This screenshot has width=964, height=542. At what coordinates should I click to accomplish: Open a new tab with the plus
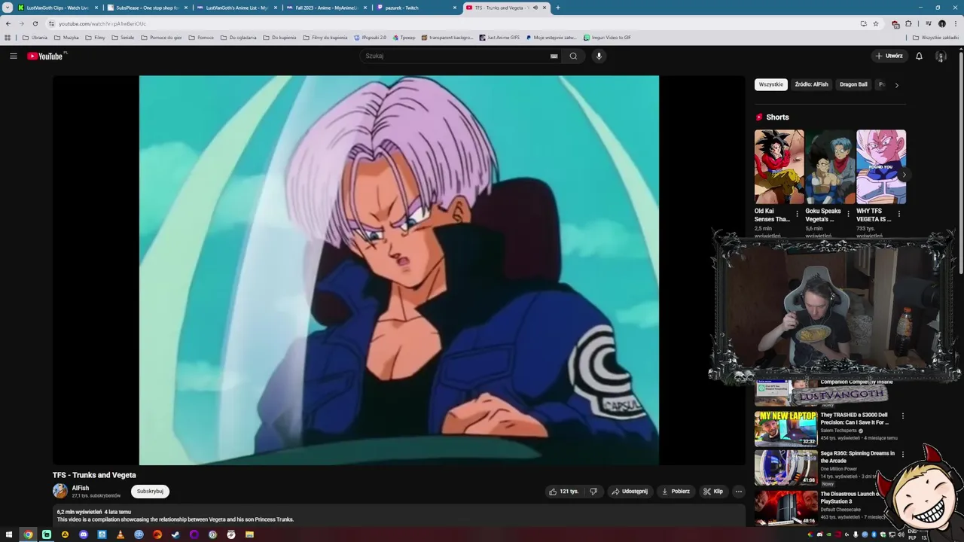click(x=557, y=8)
